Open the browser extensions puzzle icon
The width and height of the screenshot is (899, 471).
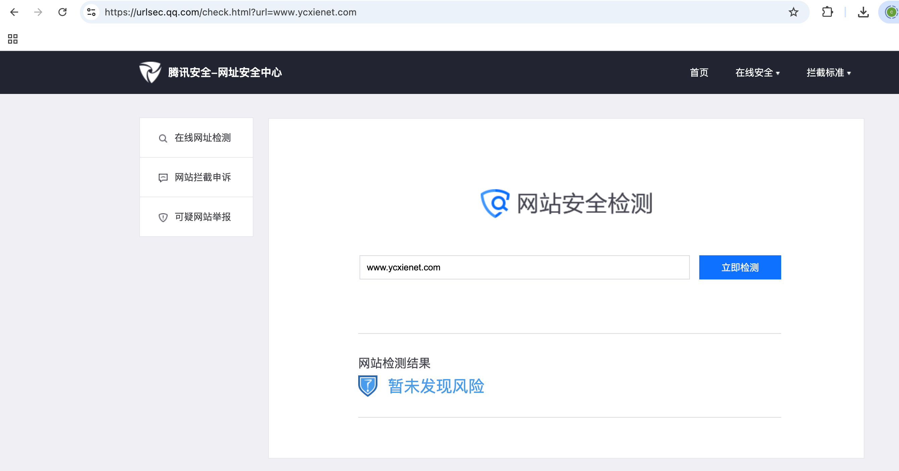[827, 12]
